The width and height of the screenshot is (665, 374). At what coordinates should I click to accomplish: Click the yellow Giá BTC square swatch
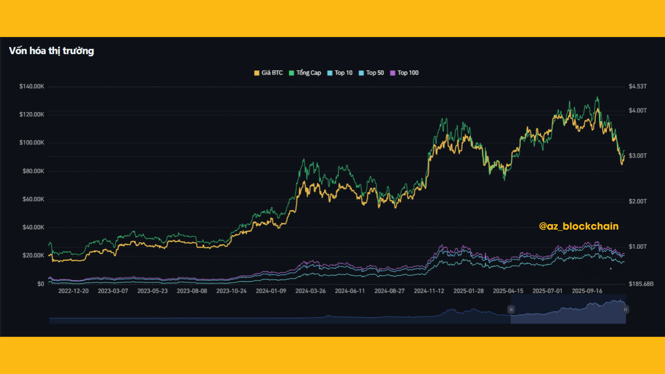coord(257,73)
